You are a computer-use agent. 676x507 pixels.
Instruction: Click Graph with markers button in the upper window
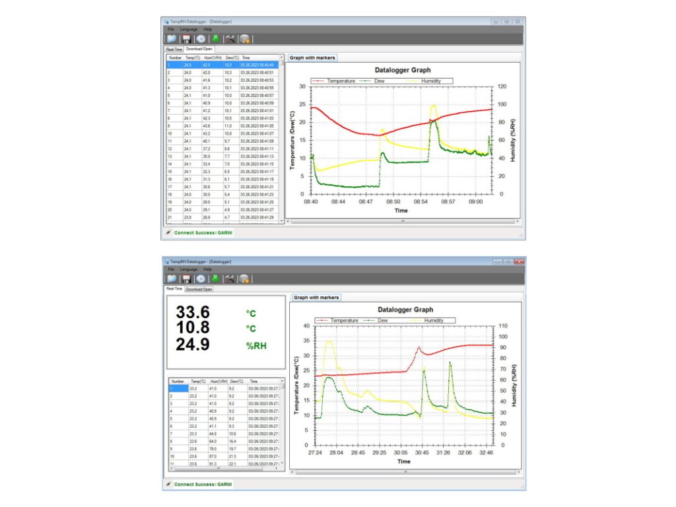point(312,58)
